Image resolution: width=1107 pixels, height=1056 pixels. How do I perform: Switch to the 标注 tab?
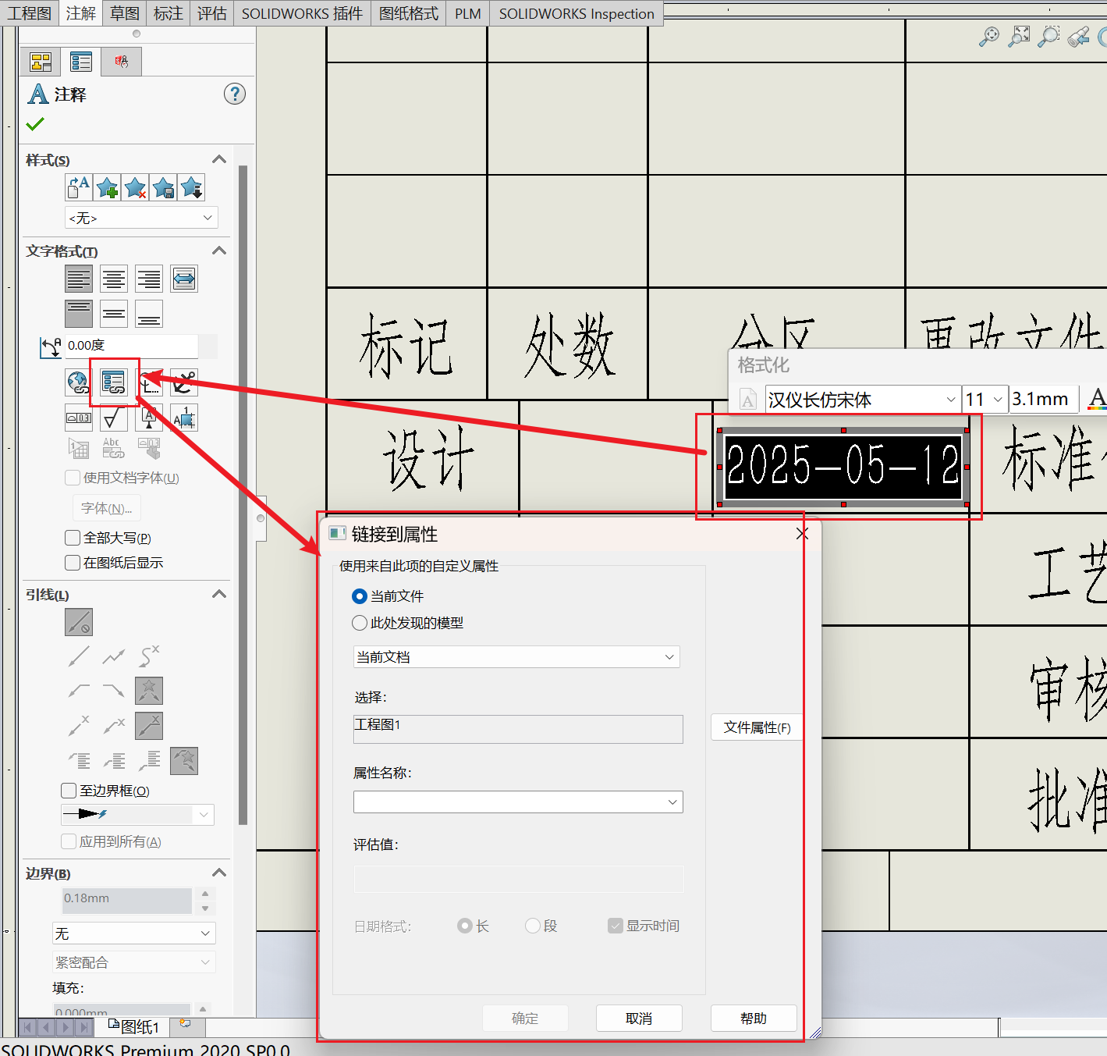tap(168, 13)
